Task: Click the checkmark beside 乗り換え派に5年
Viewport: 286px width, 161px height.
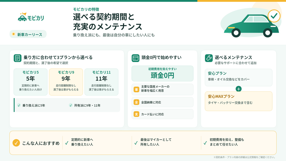Action: 19,105
